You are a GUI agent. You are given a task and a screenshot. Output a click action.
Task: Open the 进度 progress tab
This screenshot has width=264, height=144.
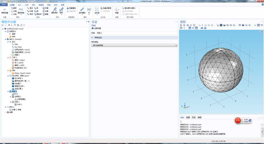(188, 117)
